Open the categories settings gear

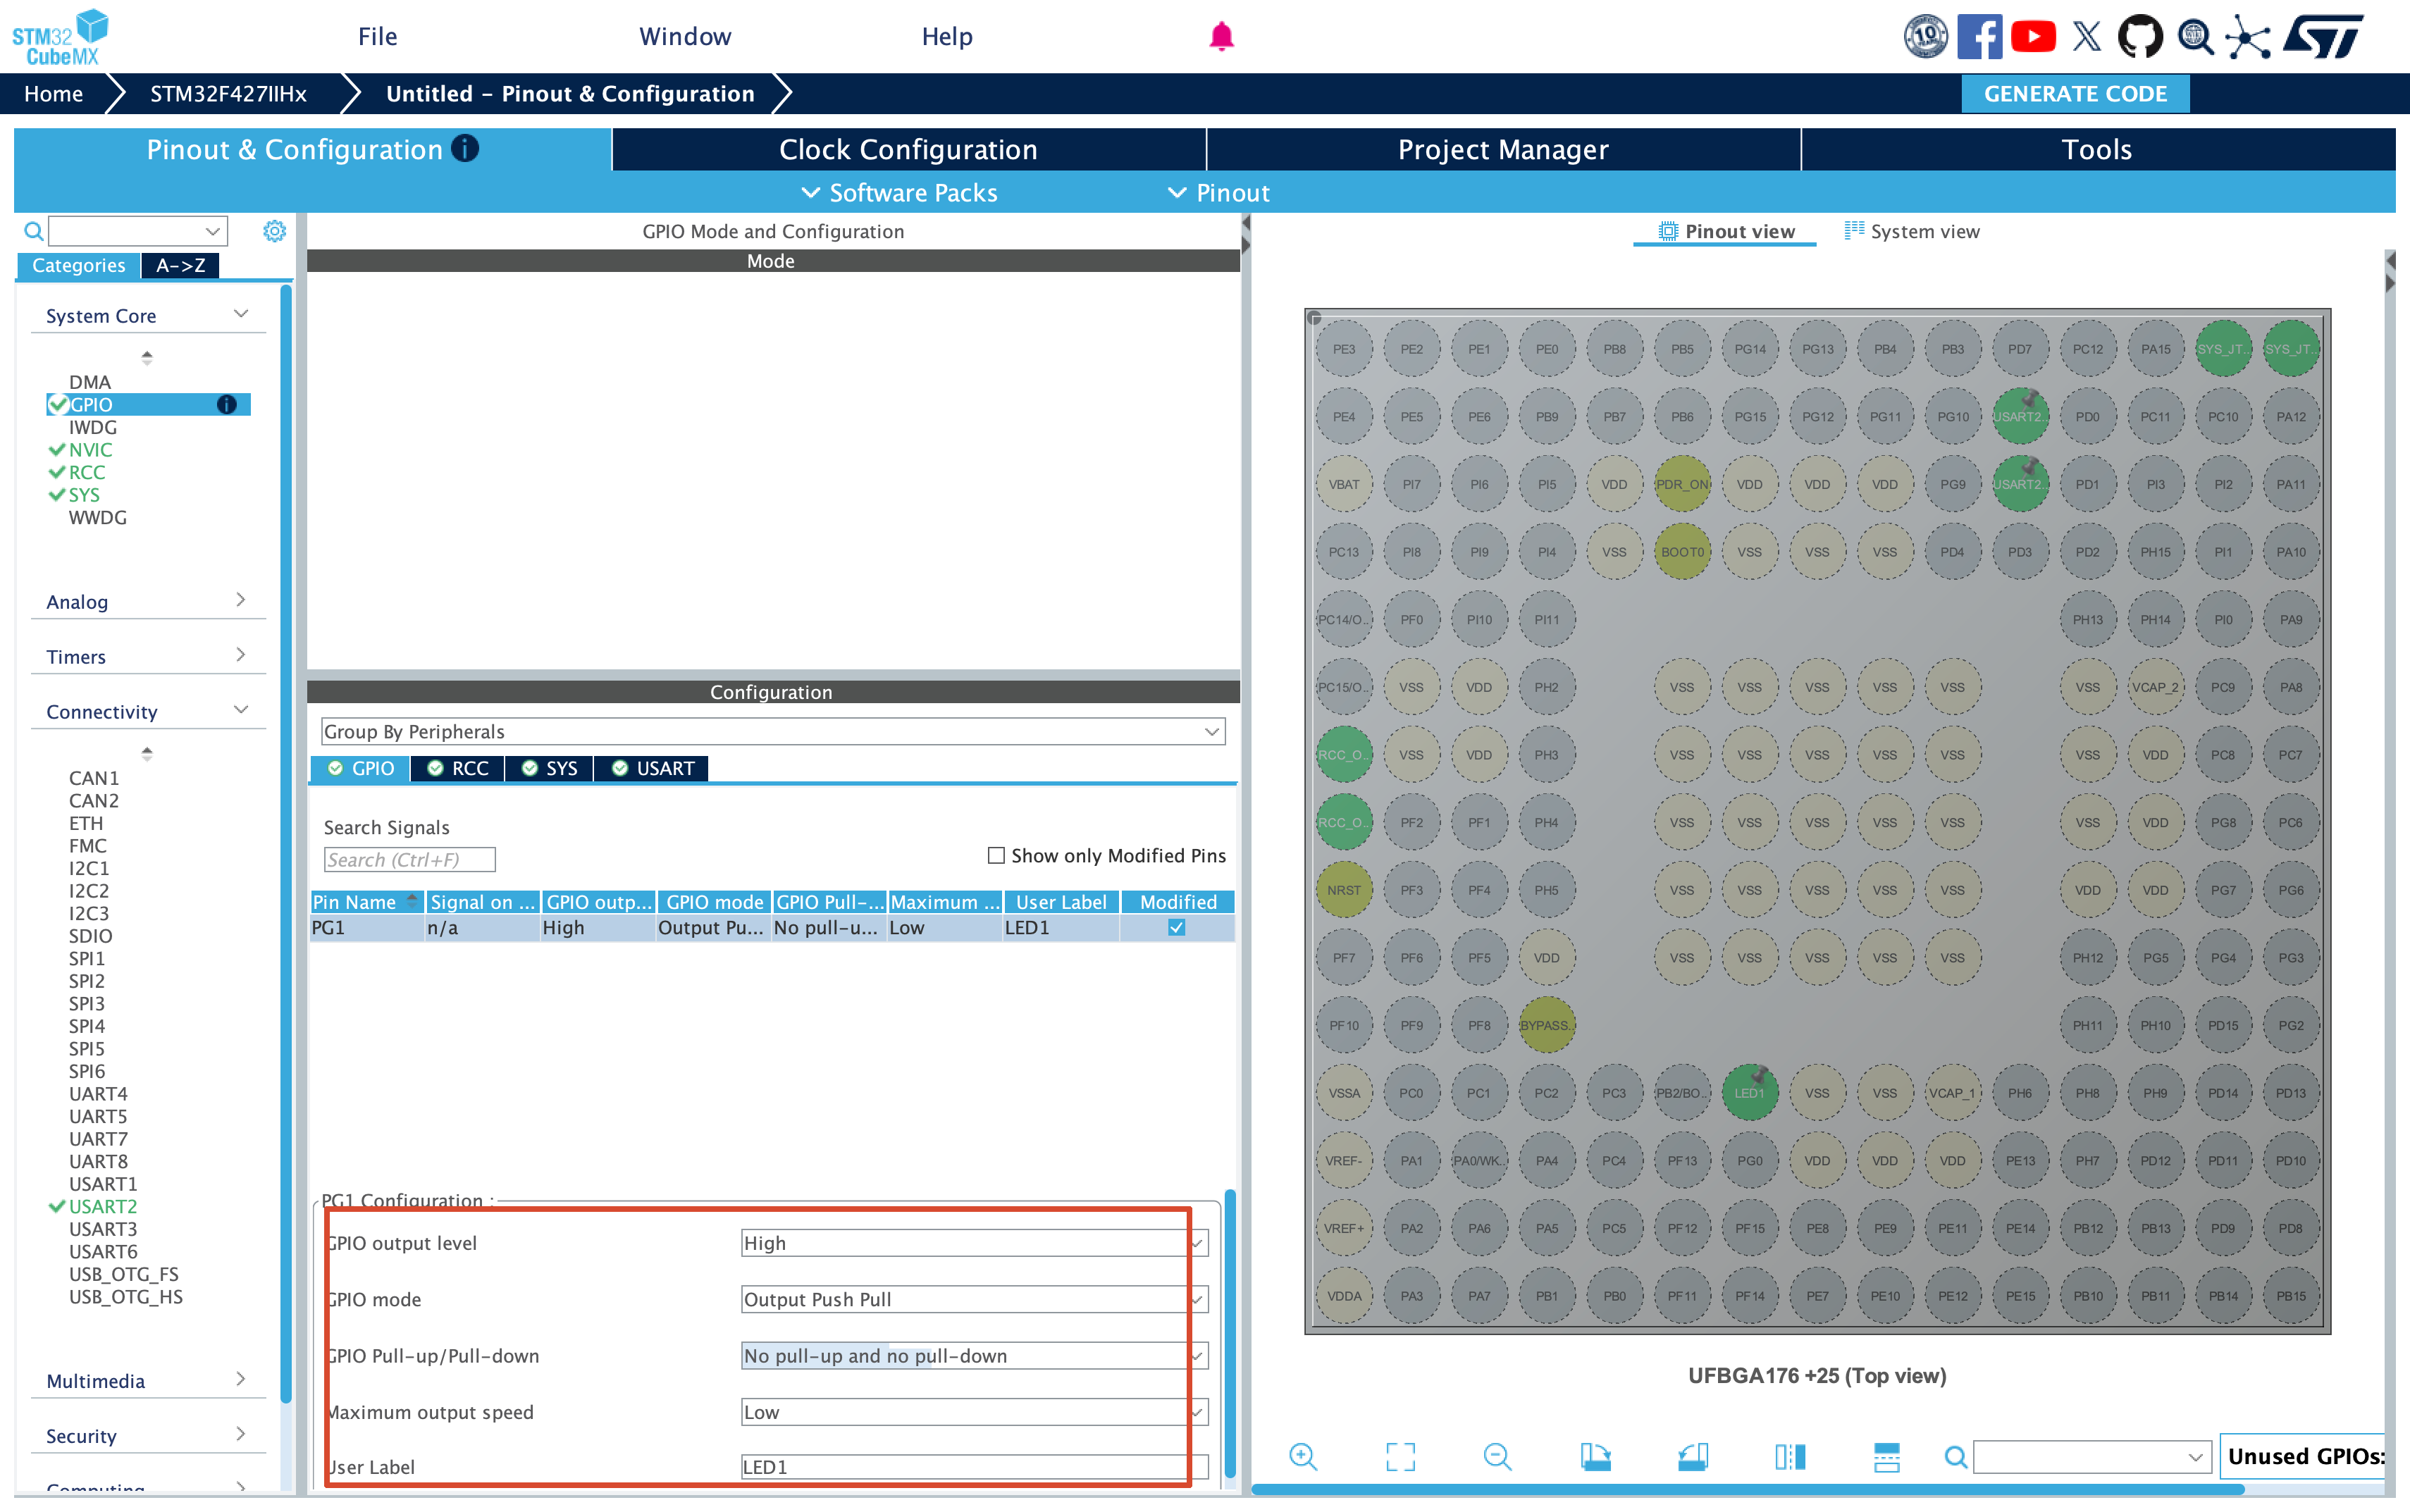274,231
